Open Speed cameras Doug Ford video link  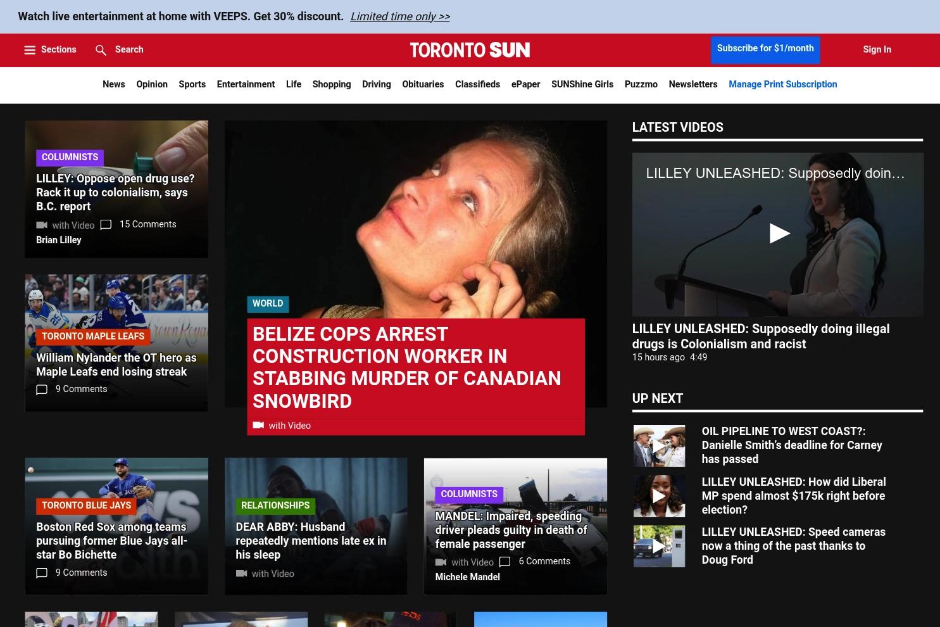(x=794, y=546)
